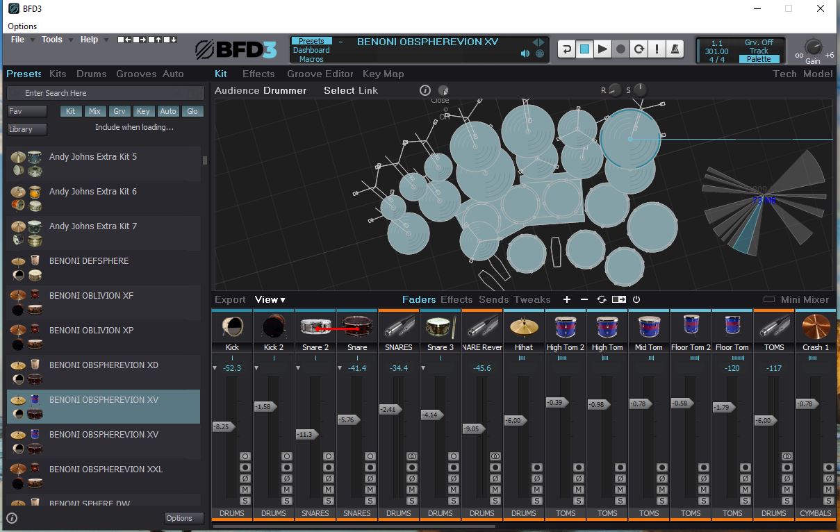840x532 pixels.
Task: Select the Hihat channel cymbal icon
Action: pyautogui.click(x=524, y=326)
